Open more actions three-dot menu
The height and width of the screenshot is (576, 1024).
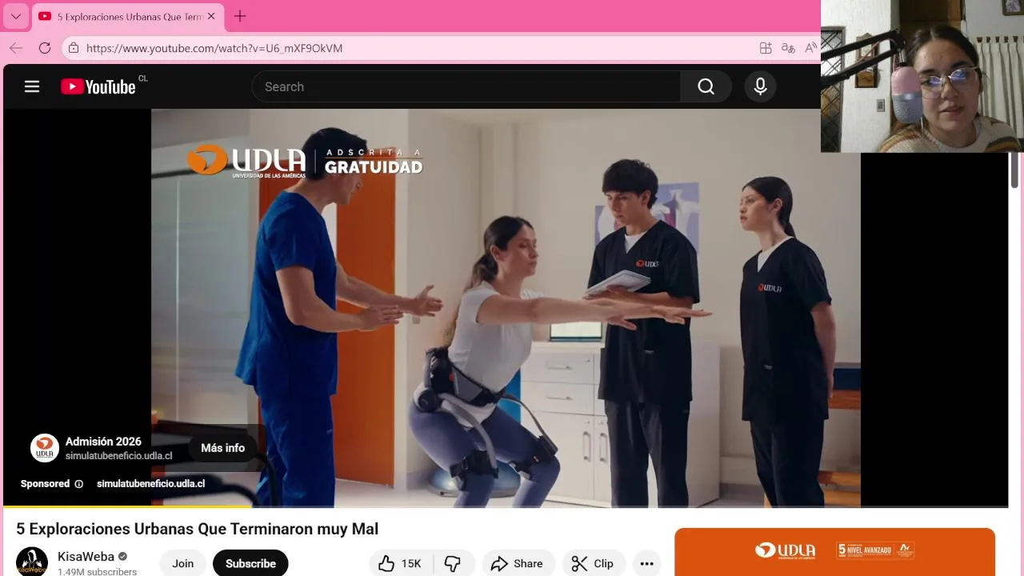click(646, 563)
